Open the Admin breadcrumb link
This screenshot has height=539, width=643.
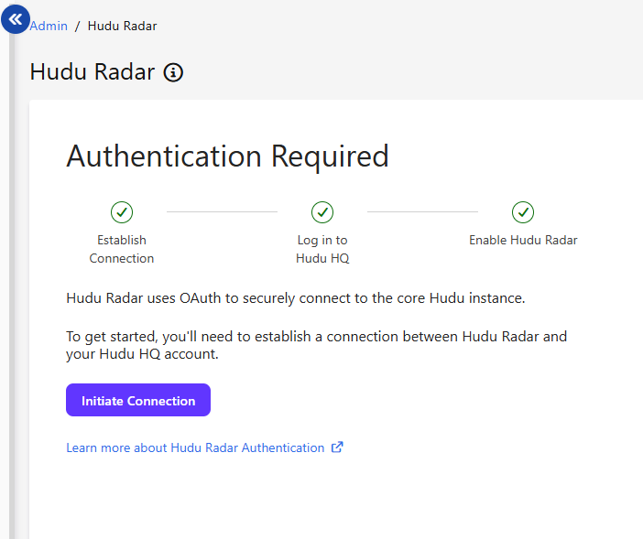(x=49, y=26)
